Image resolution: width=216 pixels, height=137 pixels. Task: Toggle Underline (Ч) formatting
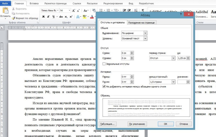[x=53, y=17]
